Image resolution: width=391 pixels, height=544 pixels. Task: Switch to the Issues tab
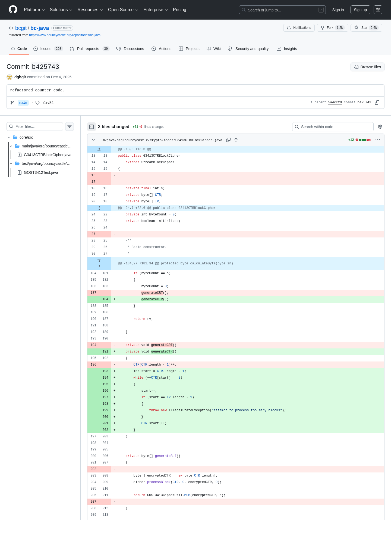(x=48, y=49)
